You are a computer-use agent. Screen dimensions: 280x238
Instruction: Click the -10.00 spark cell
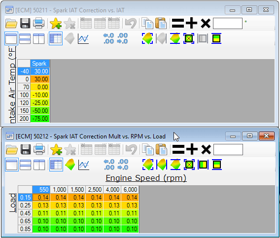pos(40,95)
